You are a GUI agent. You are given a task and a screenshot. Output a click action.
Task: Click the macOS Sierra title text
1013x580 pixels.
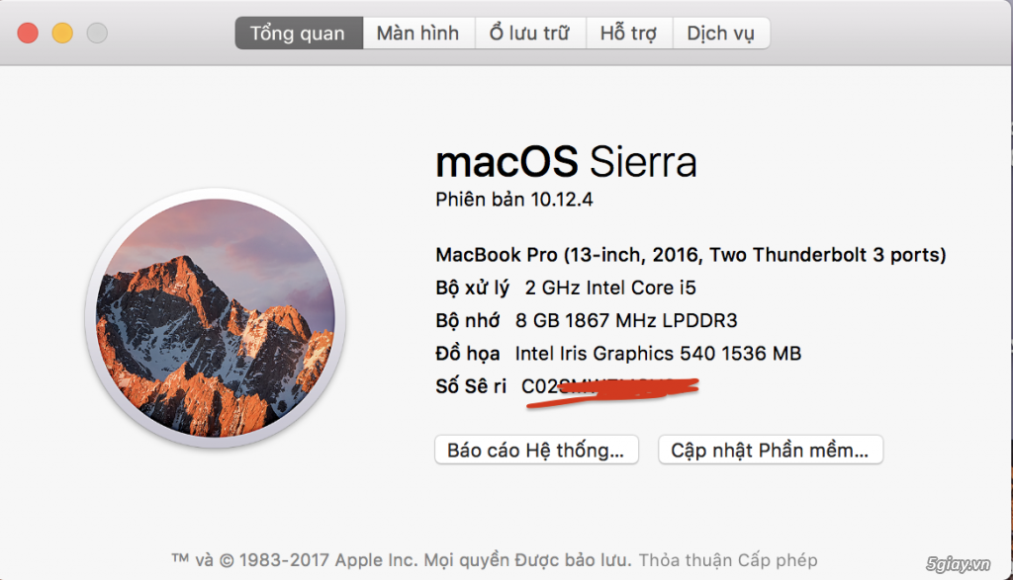(566, 161)
